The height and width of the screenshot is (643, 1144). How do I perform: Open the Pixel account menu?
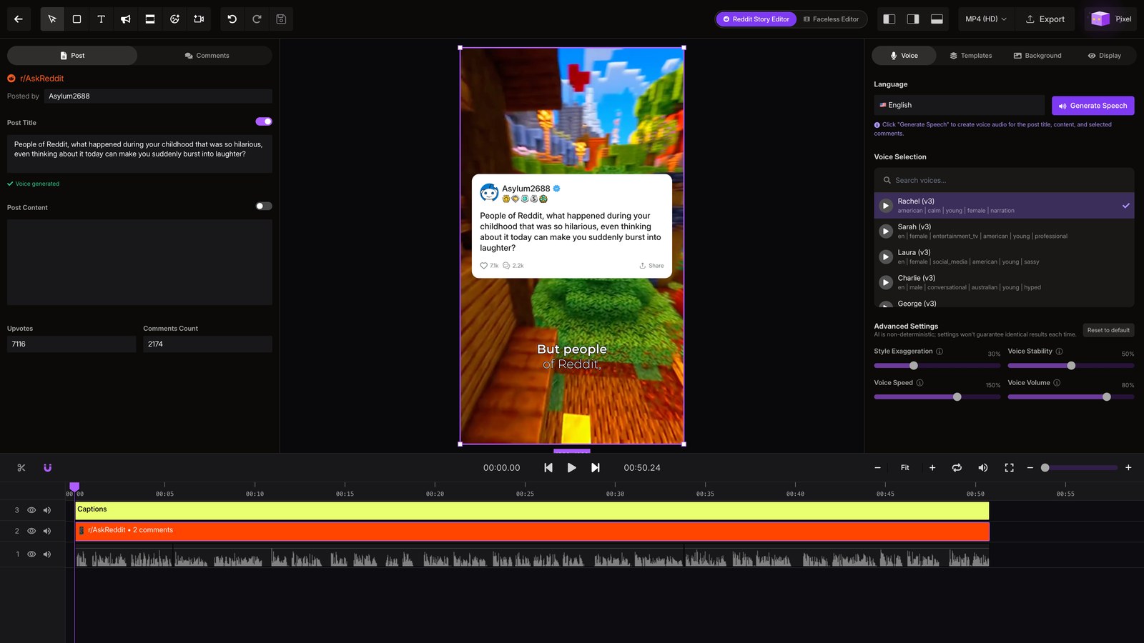tap(1112, 19)
